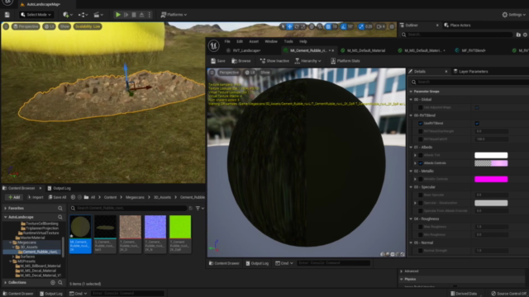
Task: Open the Hierarchy dropdown
Action: tap(308, 61)
